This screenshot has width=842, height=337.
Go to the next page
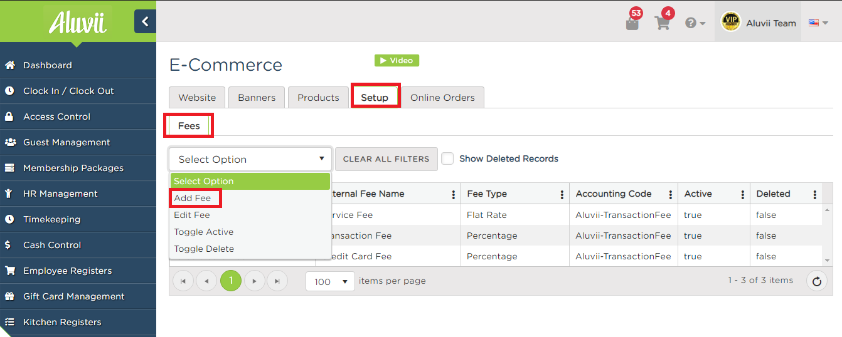click(x=254, y=281)
